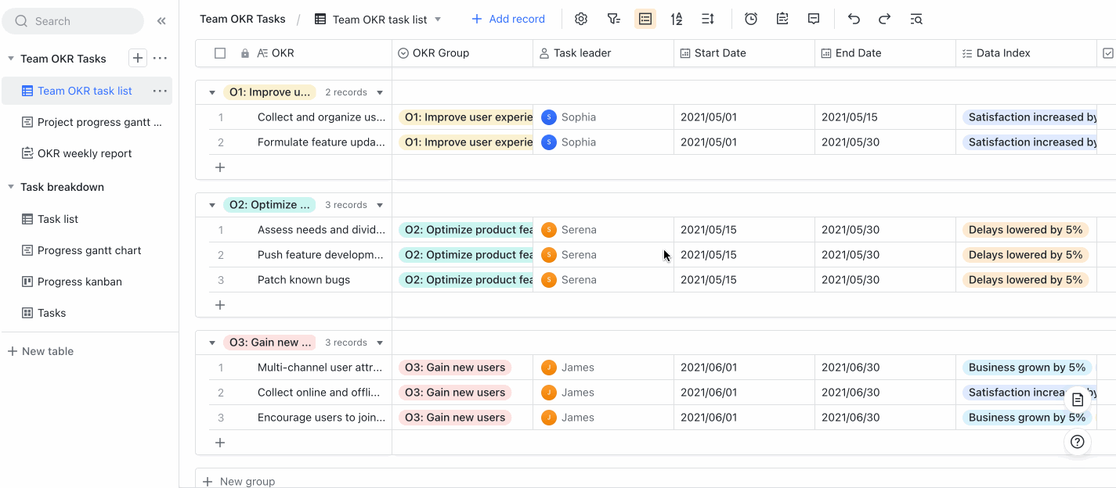Open the alarm clock reminder icon
Image resolution: width=1116 pixels, height=488 pixels.
[x=751, y=19]
